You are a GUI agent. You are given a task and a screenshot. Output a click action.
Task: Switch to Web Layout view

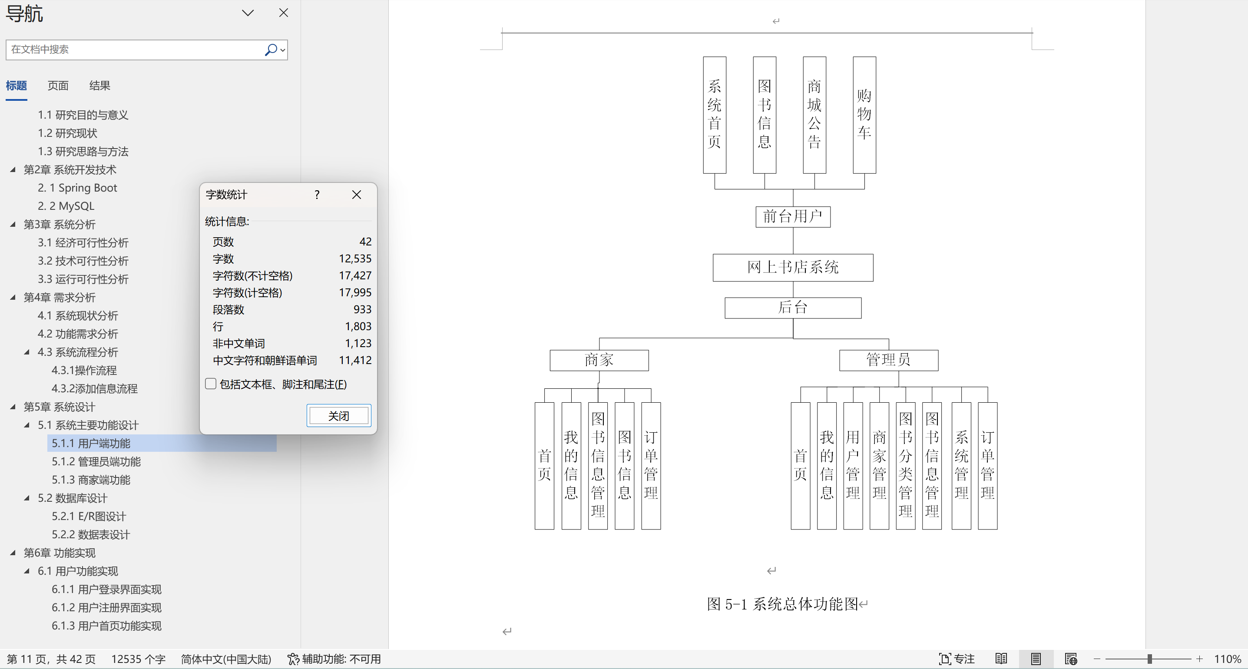(1071, 659)
